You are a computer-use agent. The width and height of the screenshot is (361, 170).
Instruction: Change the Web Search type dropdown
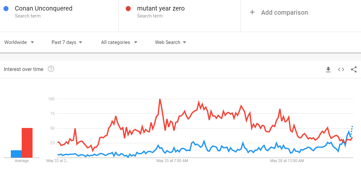[x=171, y=42]
